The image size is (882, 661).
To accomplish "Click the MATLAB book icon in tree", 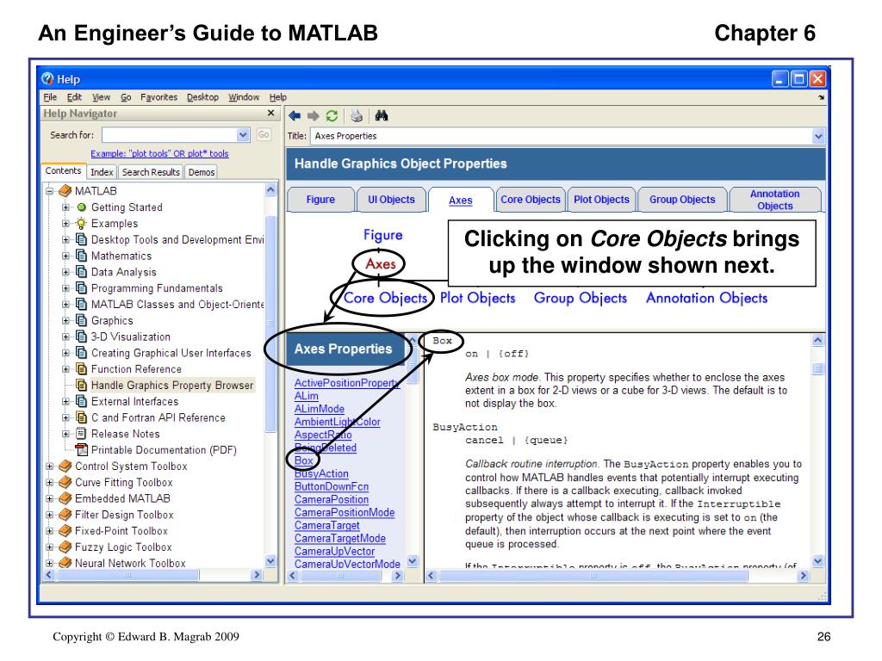I will (65, 190).
